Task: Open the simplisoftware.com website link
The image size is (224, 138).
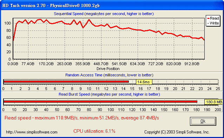Action: [x=32, y=132]
